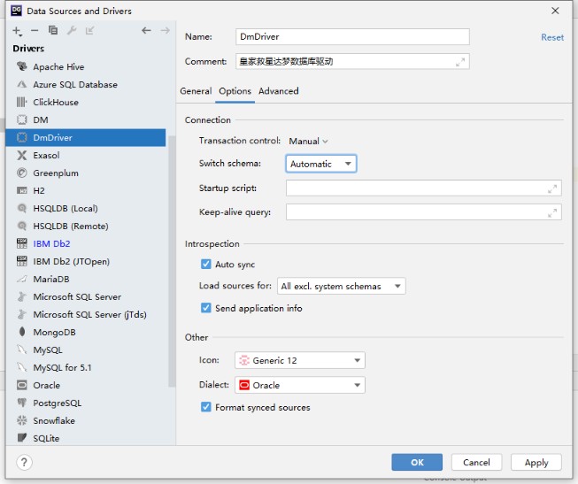Click the Greenplum driver icon

(22, 173)
